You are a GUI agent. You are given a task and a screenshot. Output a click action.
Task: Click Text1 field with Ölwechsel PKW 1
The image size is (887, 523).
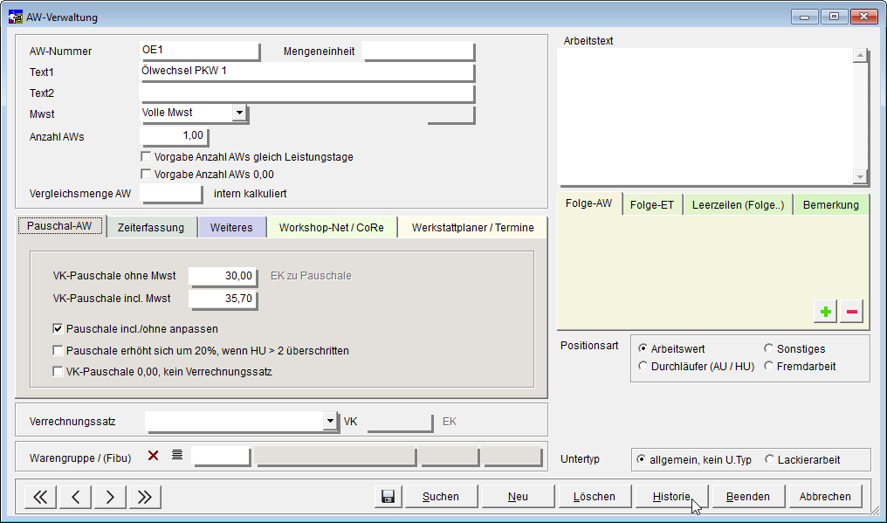pyautogui.click(x=306, y=72)
